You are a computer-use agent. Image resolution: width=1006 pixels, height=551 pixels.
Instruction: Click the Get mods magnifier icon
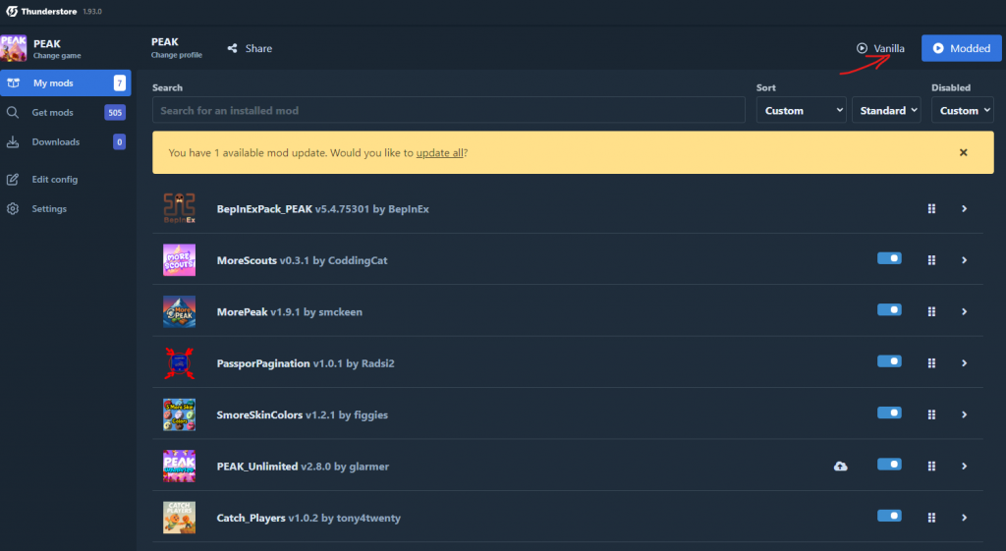[x=13, y=112]
